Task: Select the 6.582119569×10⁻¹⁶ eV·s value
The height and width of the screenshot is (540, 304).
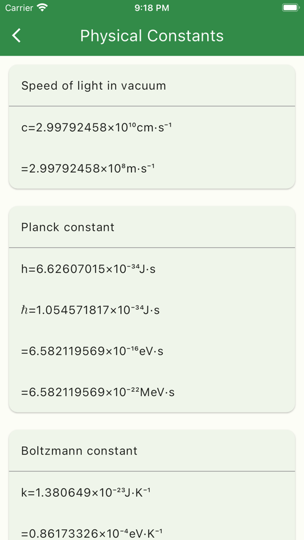Action: point(92,351)
